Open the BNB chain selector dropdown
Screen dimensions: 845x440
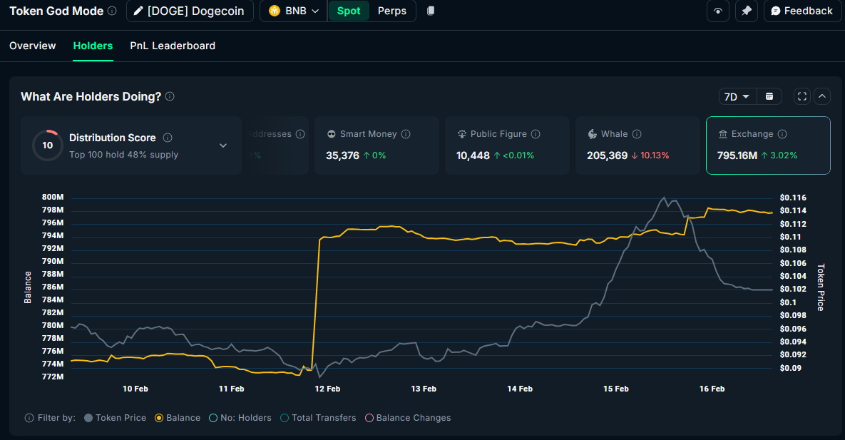tap(293, 11)
